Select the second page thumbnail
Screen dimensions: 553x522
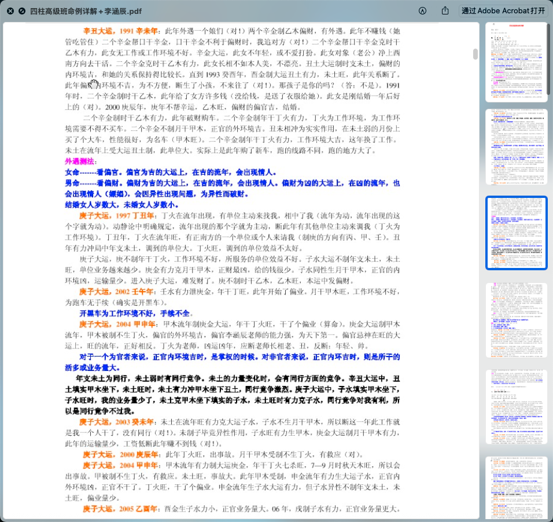pyautogui.click(x=516, y=147)
